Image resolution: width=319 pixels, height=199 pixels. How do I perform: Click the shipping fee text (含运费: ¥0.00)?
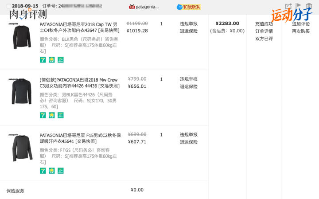[227, 31]
